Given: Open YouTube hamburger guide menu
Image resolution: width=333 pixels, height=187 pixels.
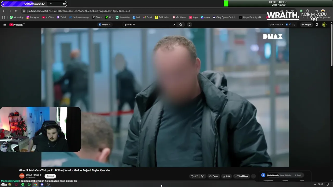Looking at the screenshot, I should 4,25.
